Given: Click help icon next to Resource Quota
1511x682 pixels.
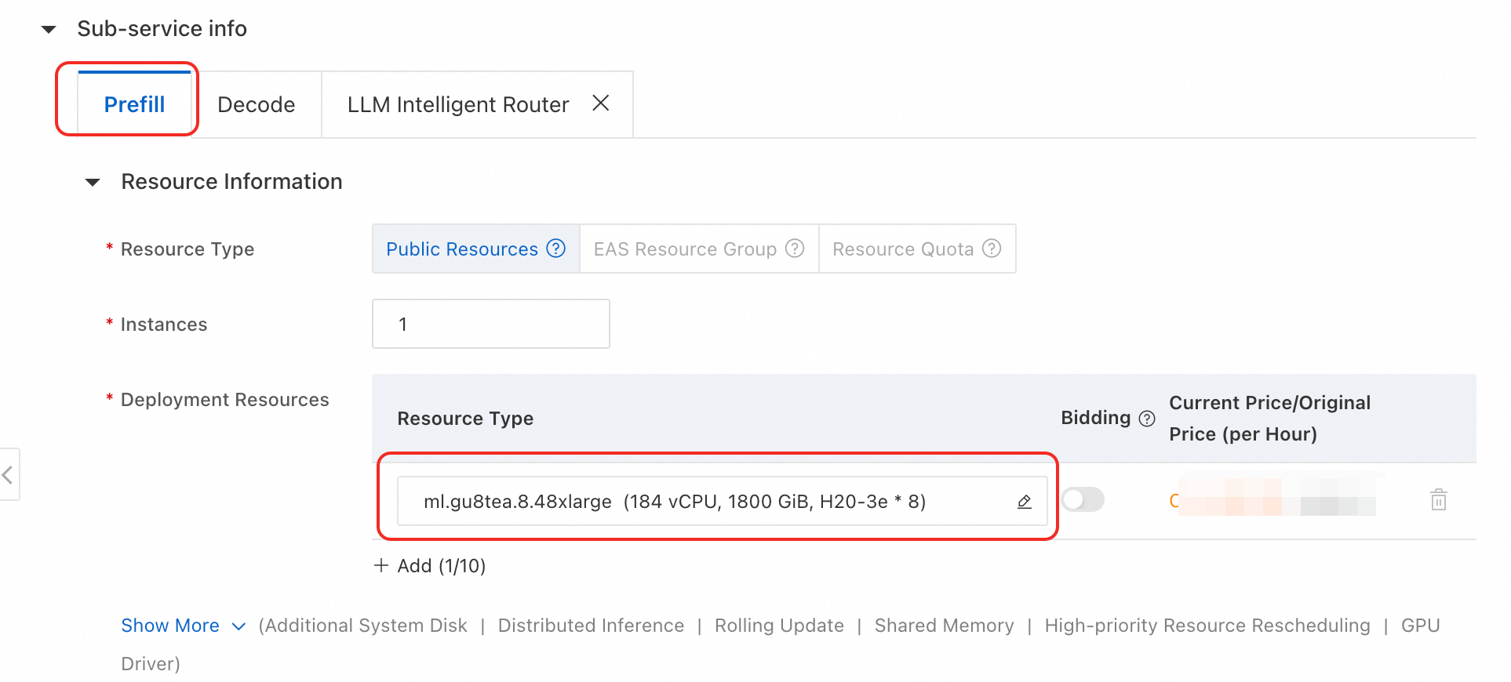Looking at the screenshot, I should [992, 248].
